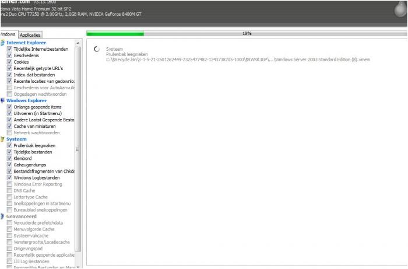Image resolution: width=408 pixels, height=269 pixels.
Task: Click the Windows Explorer section icon
Action: 2,100
